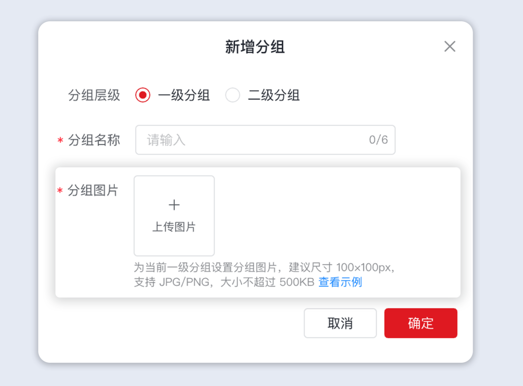Select the 二级分组 radio button
This screenshot has width=523, height=386.
[232, 95]
